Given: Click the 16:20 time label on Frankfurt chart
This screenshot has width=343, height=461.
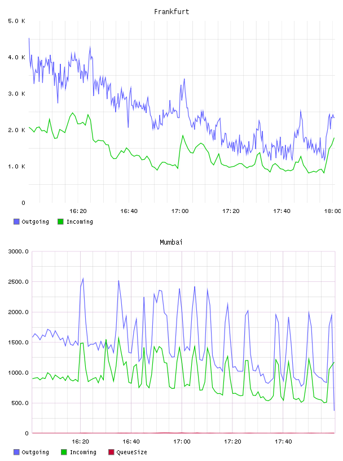Looking at the screenshot, I should (x=78, y=211).
